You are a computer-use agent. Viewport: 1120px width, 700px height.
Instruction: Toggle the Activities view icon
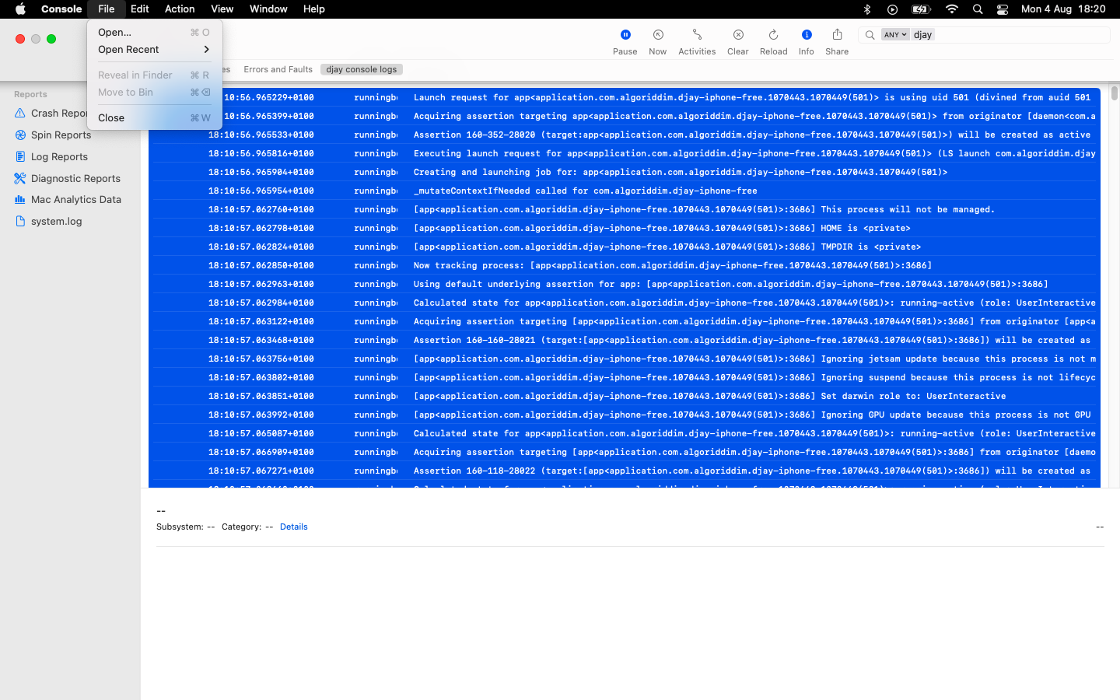click(x=697, y=35)
